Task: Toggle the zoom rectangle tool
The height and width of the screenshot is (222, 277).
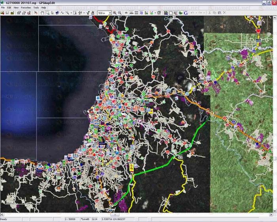Action: tap(47, 13)
